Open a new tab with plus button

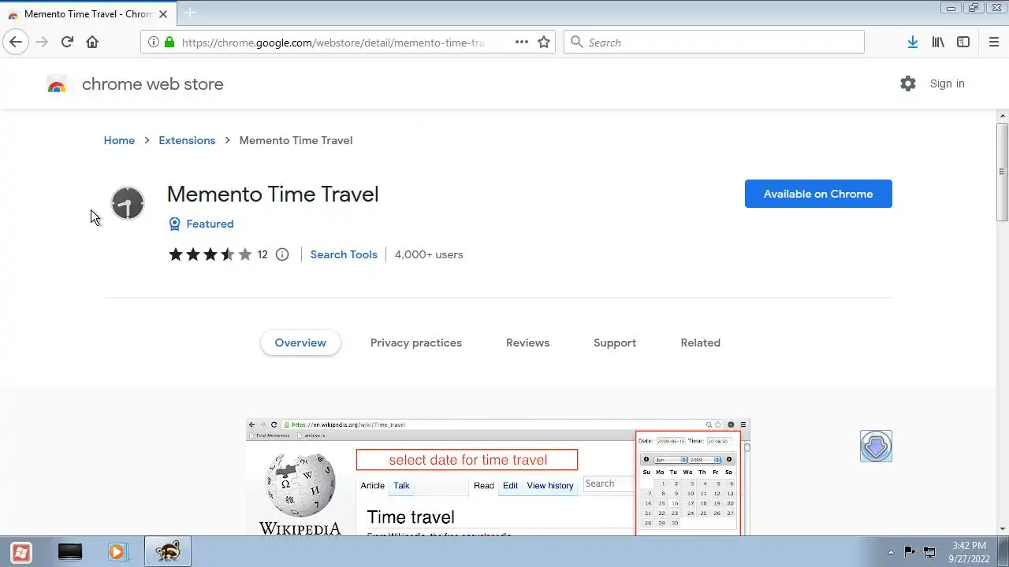coord(190,13)
